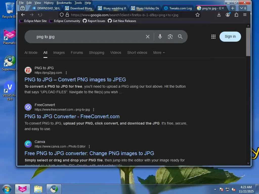Open File Explorer from the taskbar
The height and width of the screenshot is (194, 259).
click(x=38, y=189)
